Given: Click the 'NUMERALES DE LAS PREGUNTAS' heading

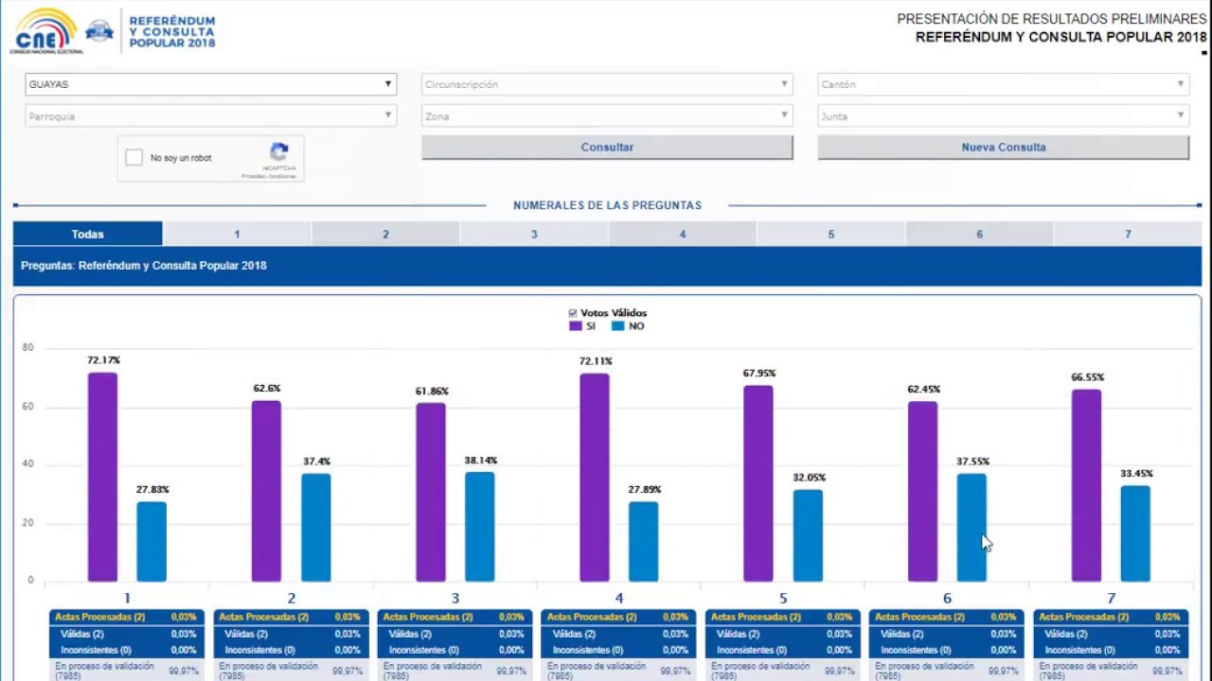Looking at the screenshot, I should 607,205.
